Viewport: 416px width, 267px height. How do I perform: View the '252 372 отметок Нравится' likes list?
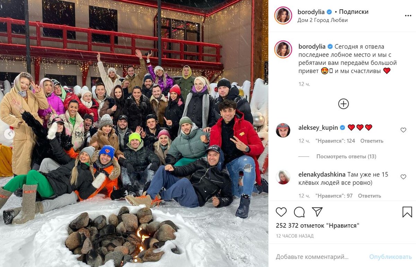[x=318, y=226]
